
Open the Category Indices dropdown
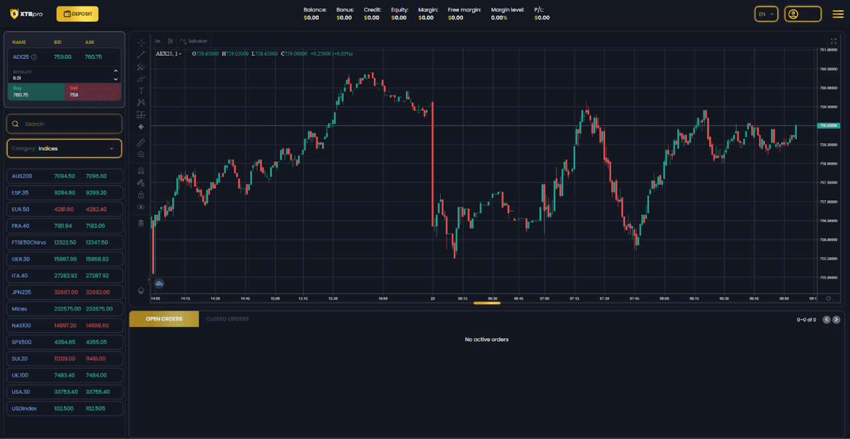pyautogui.click(x=64, y=149)
